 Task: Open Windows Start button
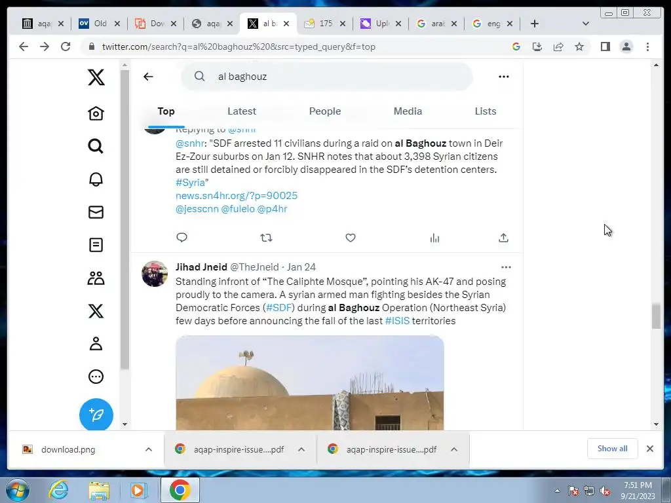[x=18, y=490]
